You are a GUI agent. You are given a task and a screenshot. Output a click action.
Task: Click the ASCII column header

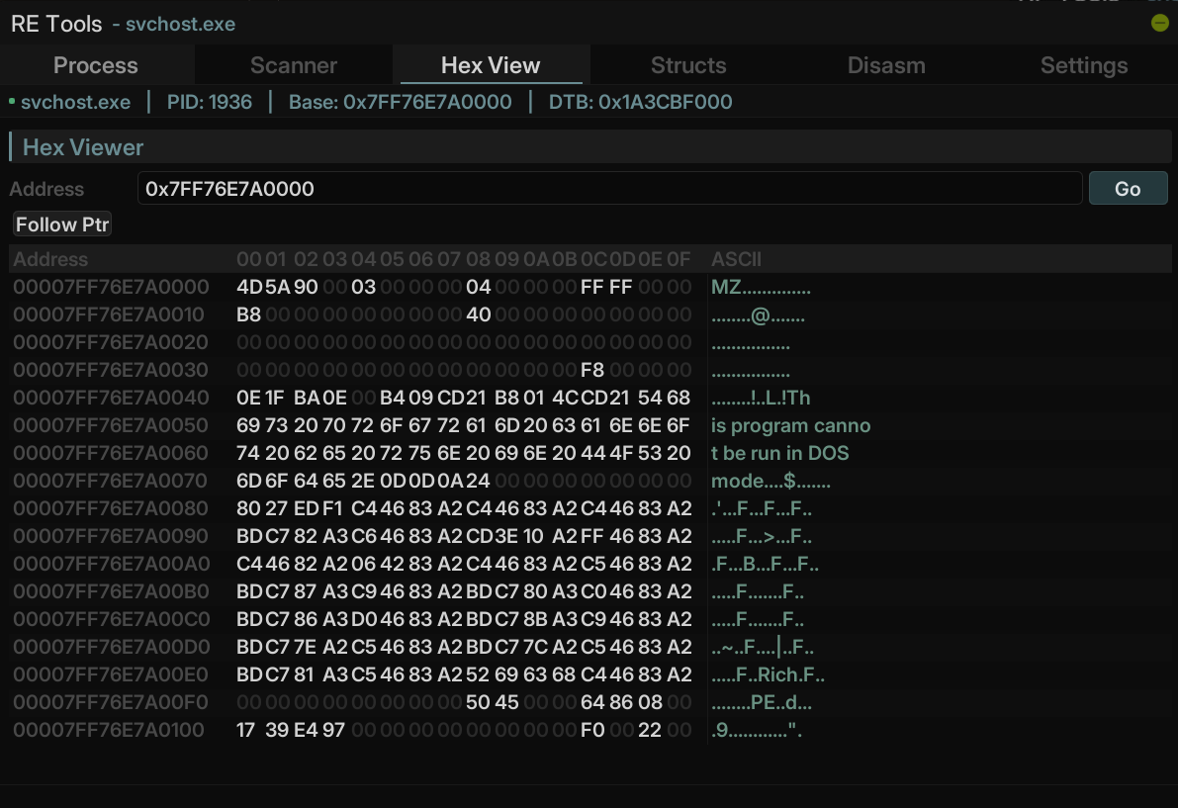tap(736, 259)
